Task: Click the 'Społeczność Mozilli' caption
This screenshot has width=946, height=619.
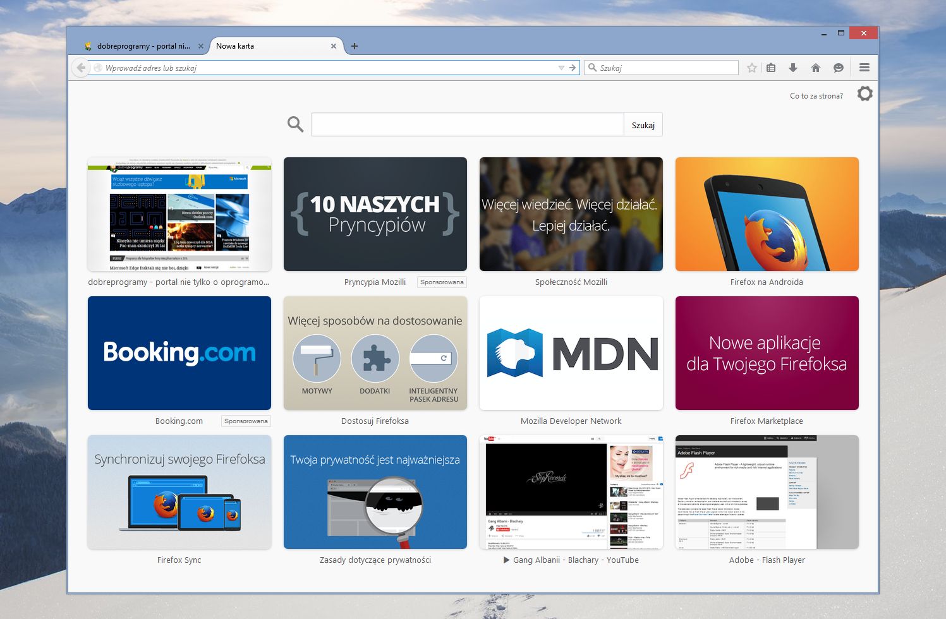Action: 571,282
